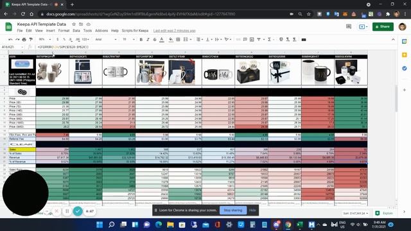Open the Google account avatar

(402, 26)
